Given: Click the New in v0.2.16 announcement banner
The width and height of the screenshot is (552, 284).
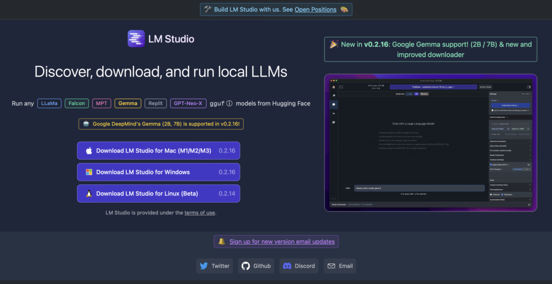Looking at the screenshot, I should tap(431, 49).
